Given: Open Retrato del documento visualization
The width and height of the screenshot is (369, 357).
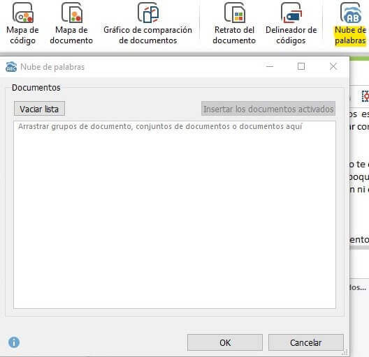Looking at the screenshot, I should tap(234, 24).
